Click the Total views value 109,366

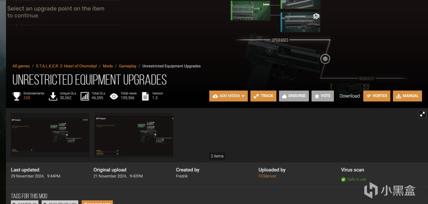click(x=127, y=98)
